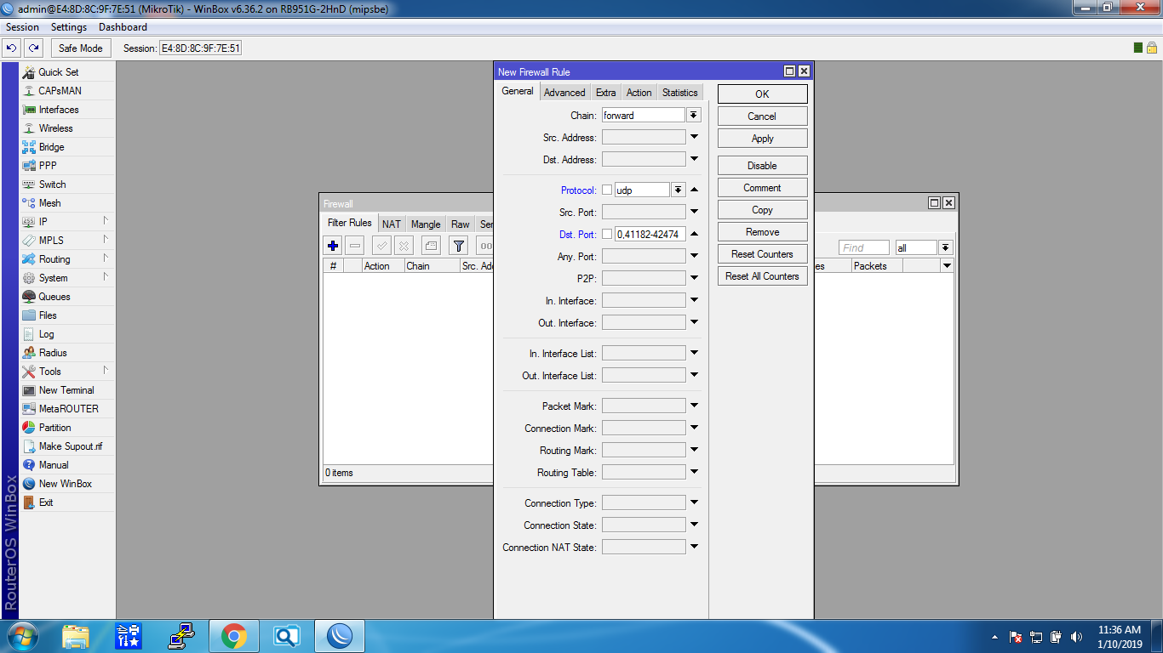The height and width of the screenshot is (653, 1163).
Task: Expand the Src. Address field
Action: [694, 137]
